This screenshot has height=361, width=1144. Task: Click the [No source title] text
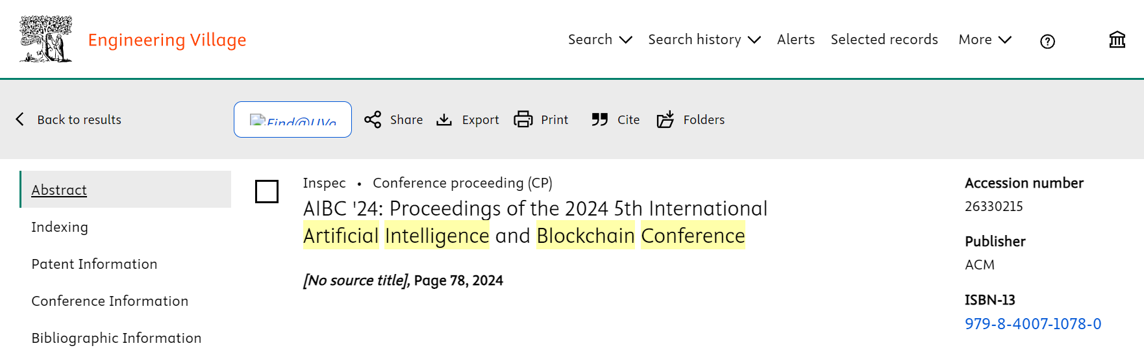(356, 280)
